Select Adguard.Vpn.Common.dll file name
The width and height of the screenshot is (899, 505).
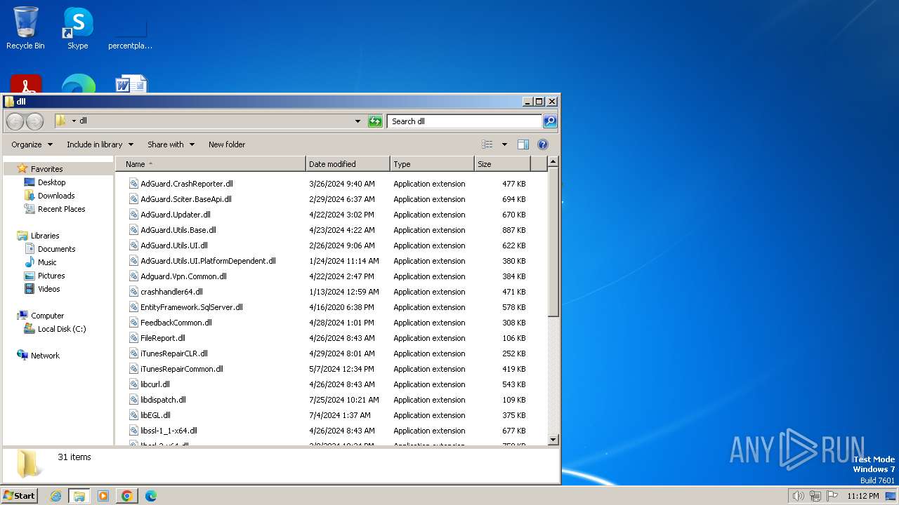(183, 276)
